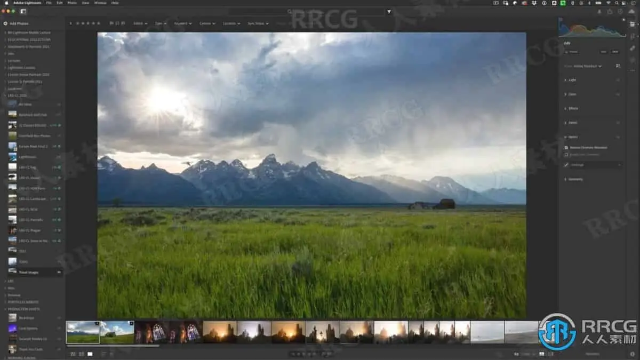Toggle picked flag filter in filter bar
Screen dimensions: 640x360
[x=111, y=23]
